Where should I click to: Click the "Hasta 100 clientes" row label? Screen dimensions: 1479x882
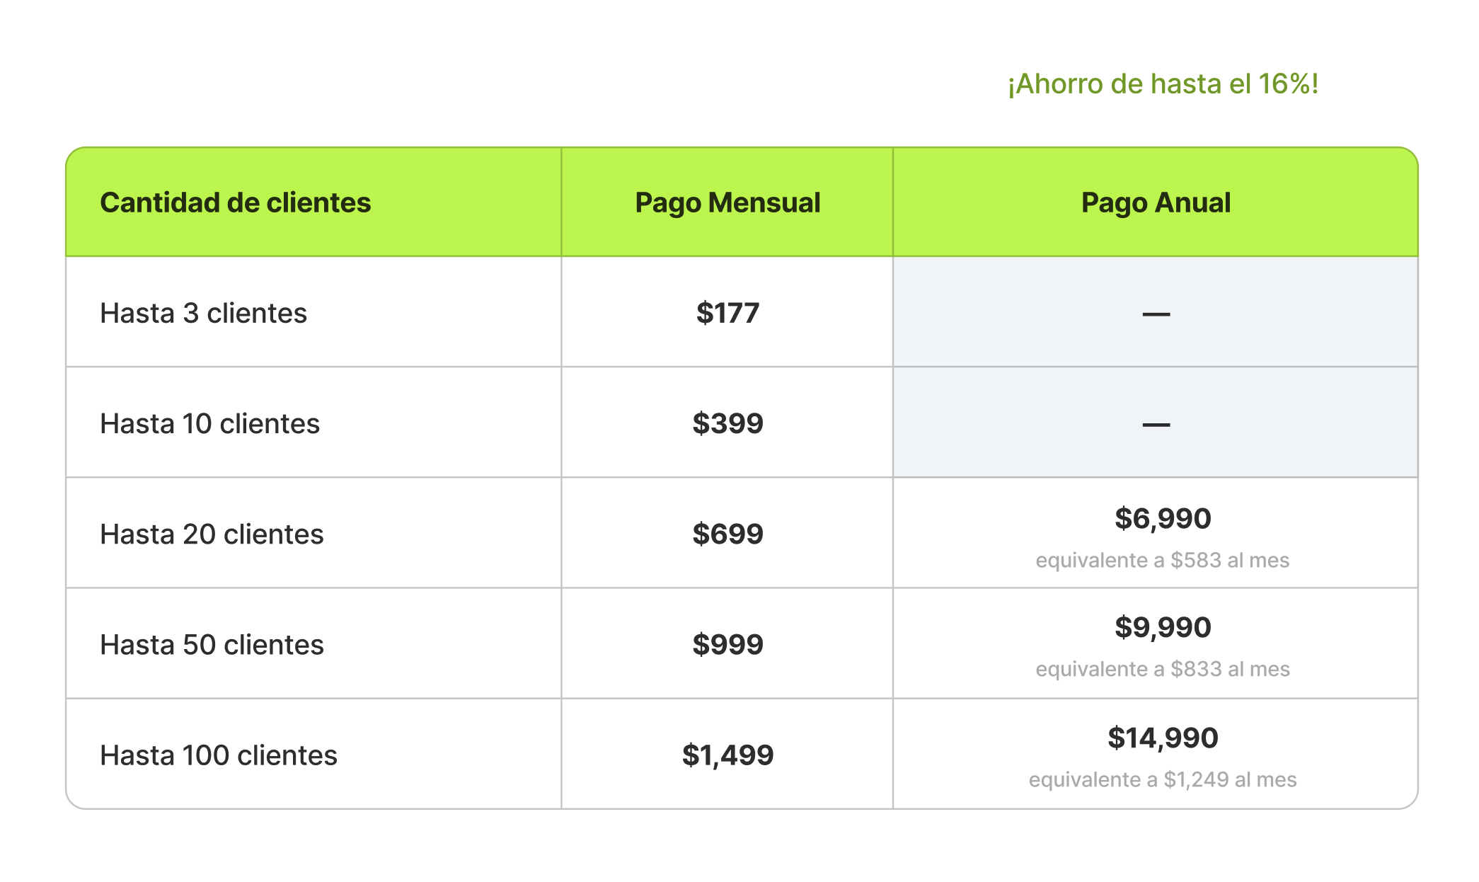(218, 755)
